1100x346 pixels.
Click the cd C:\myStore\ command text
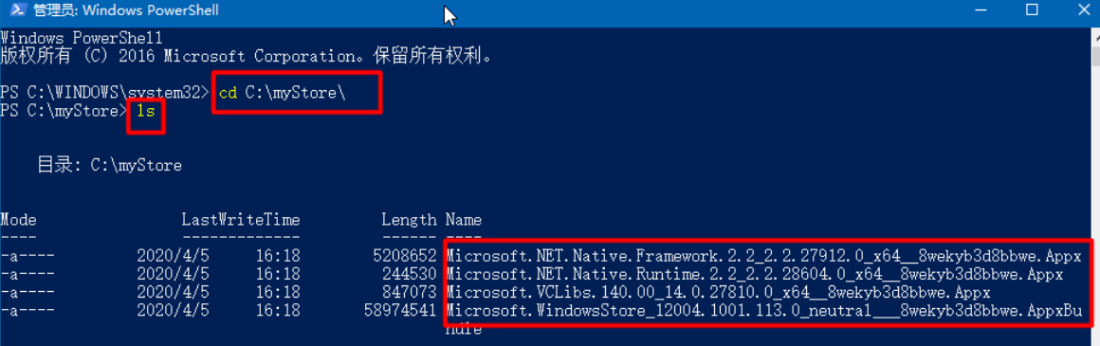point(283,93)
